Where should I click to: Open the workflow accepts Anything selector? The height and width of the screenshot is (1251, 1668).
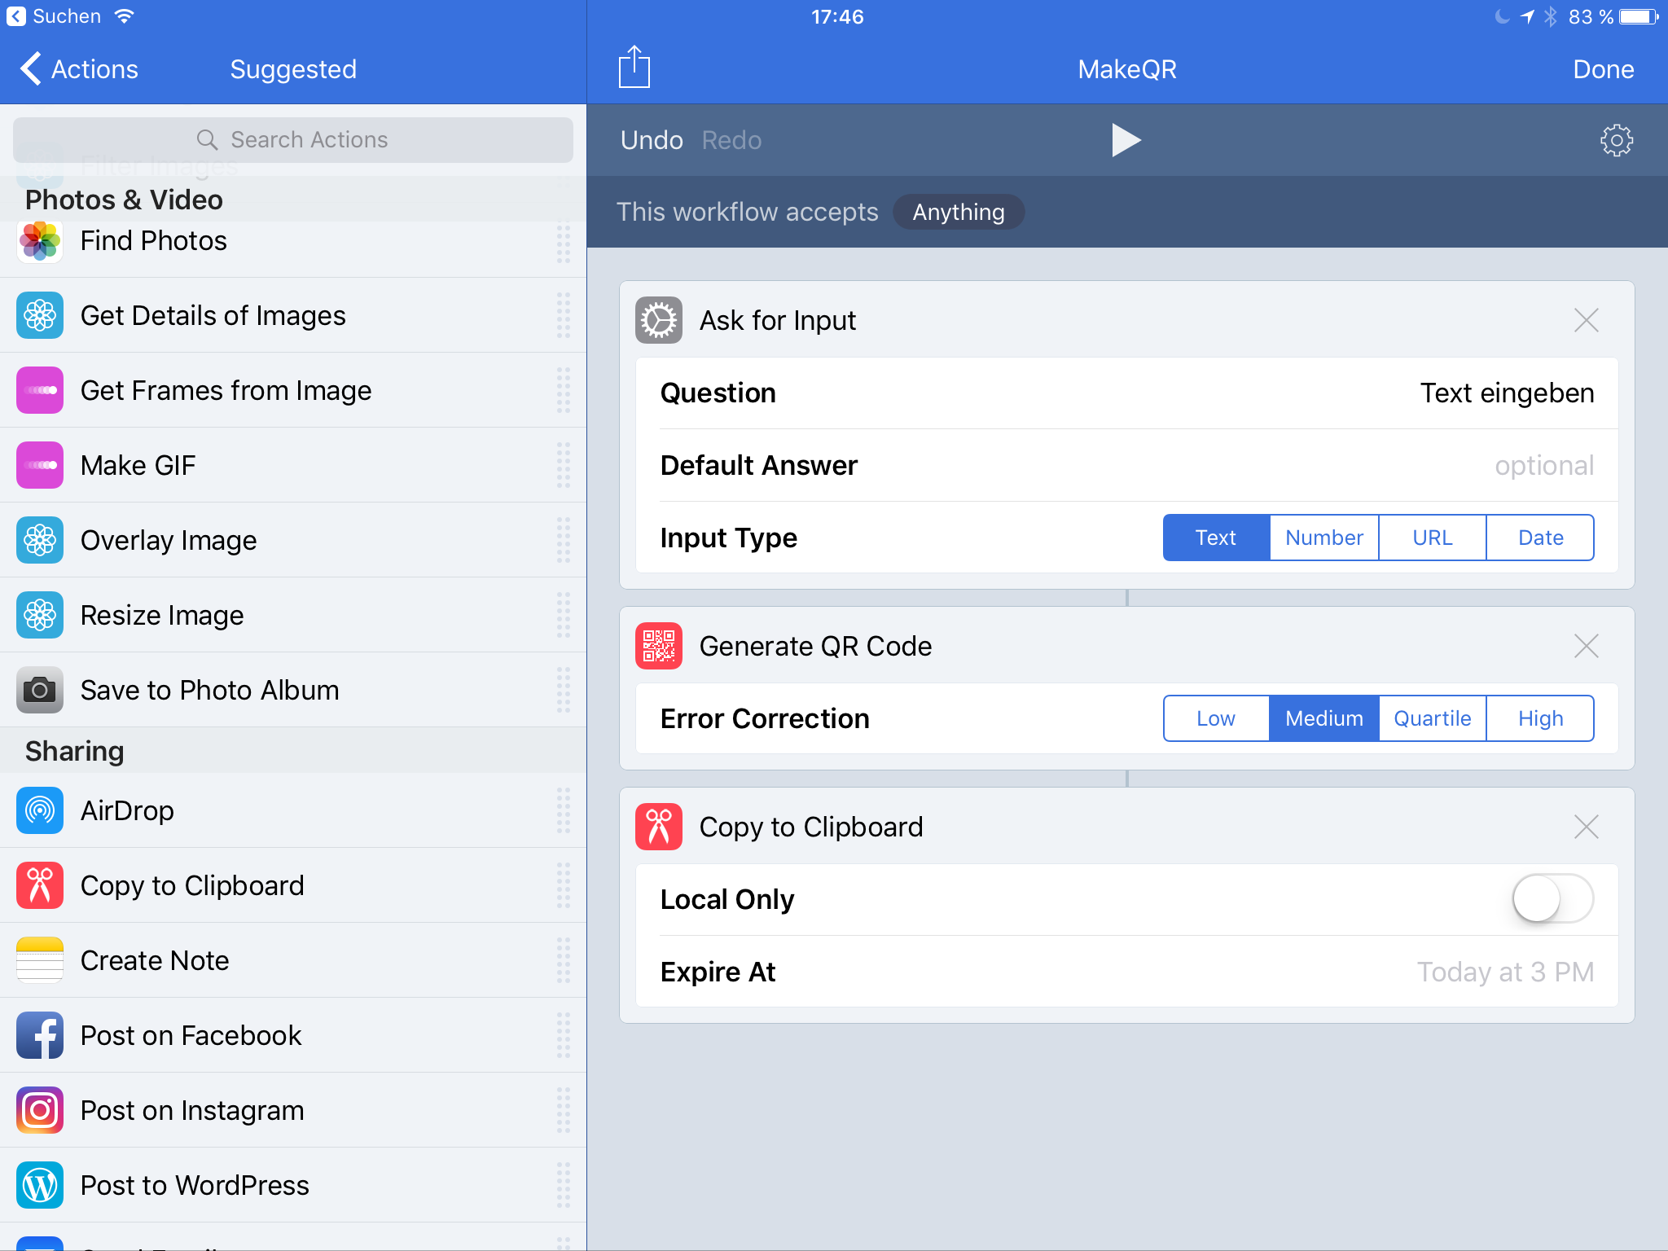(x=958, y=212)
